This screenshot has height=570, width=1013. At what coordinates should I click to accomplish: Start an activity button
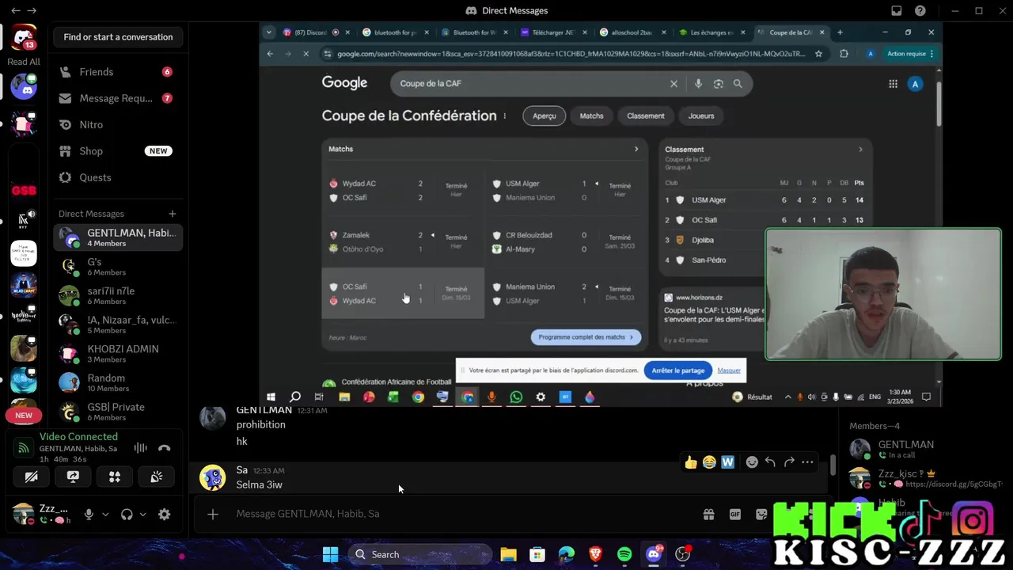pyautogui.click(x=115, y=477)
